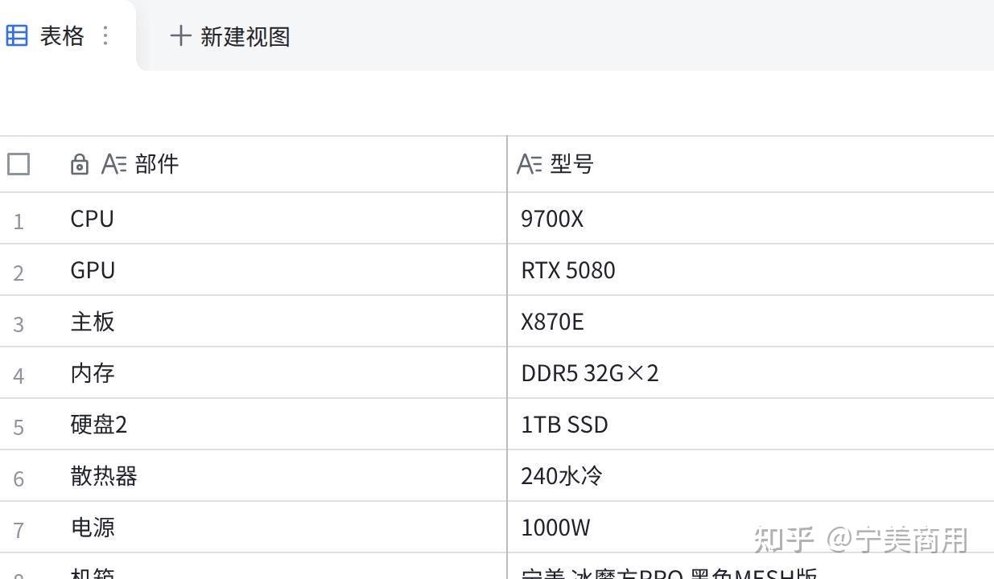Click the lock icon in 部件 header
994x579 pixels.
tap(79, 164)
